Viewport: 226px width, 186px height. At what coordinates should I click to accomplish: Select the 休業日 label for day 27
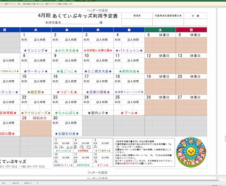pos(195,97)
